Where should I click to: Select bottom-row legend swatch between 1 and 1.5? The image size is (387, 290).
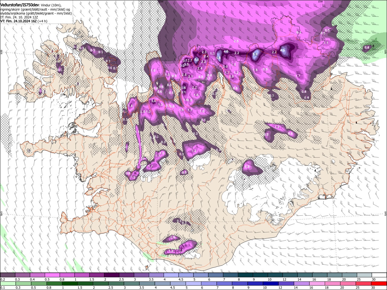click(70, 283)
